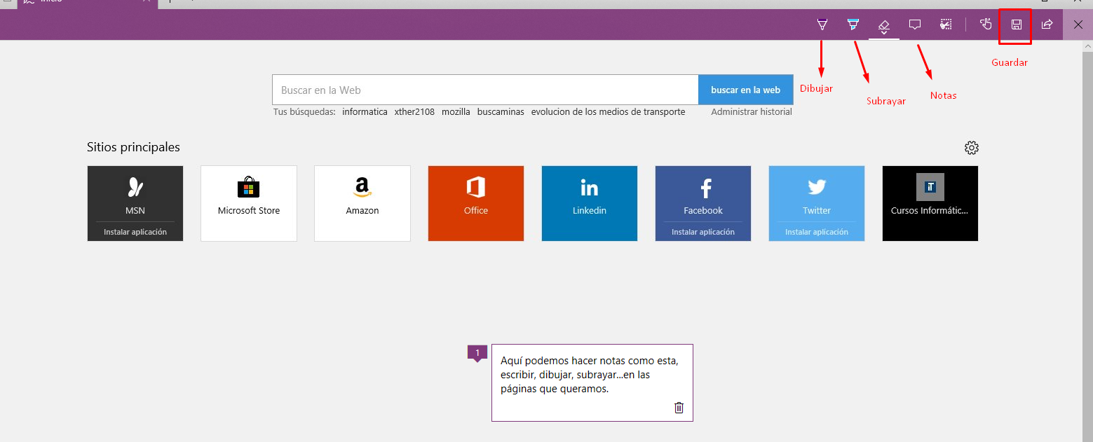Screen dimensions: 1093x442
Task: Open the Linkedin tile
Action: pos(590,203)
